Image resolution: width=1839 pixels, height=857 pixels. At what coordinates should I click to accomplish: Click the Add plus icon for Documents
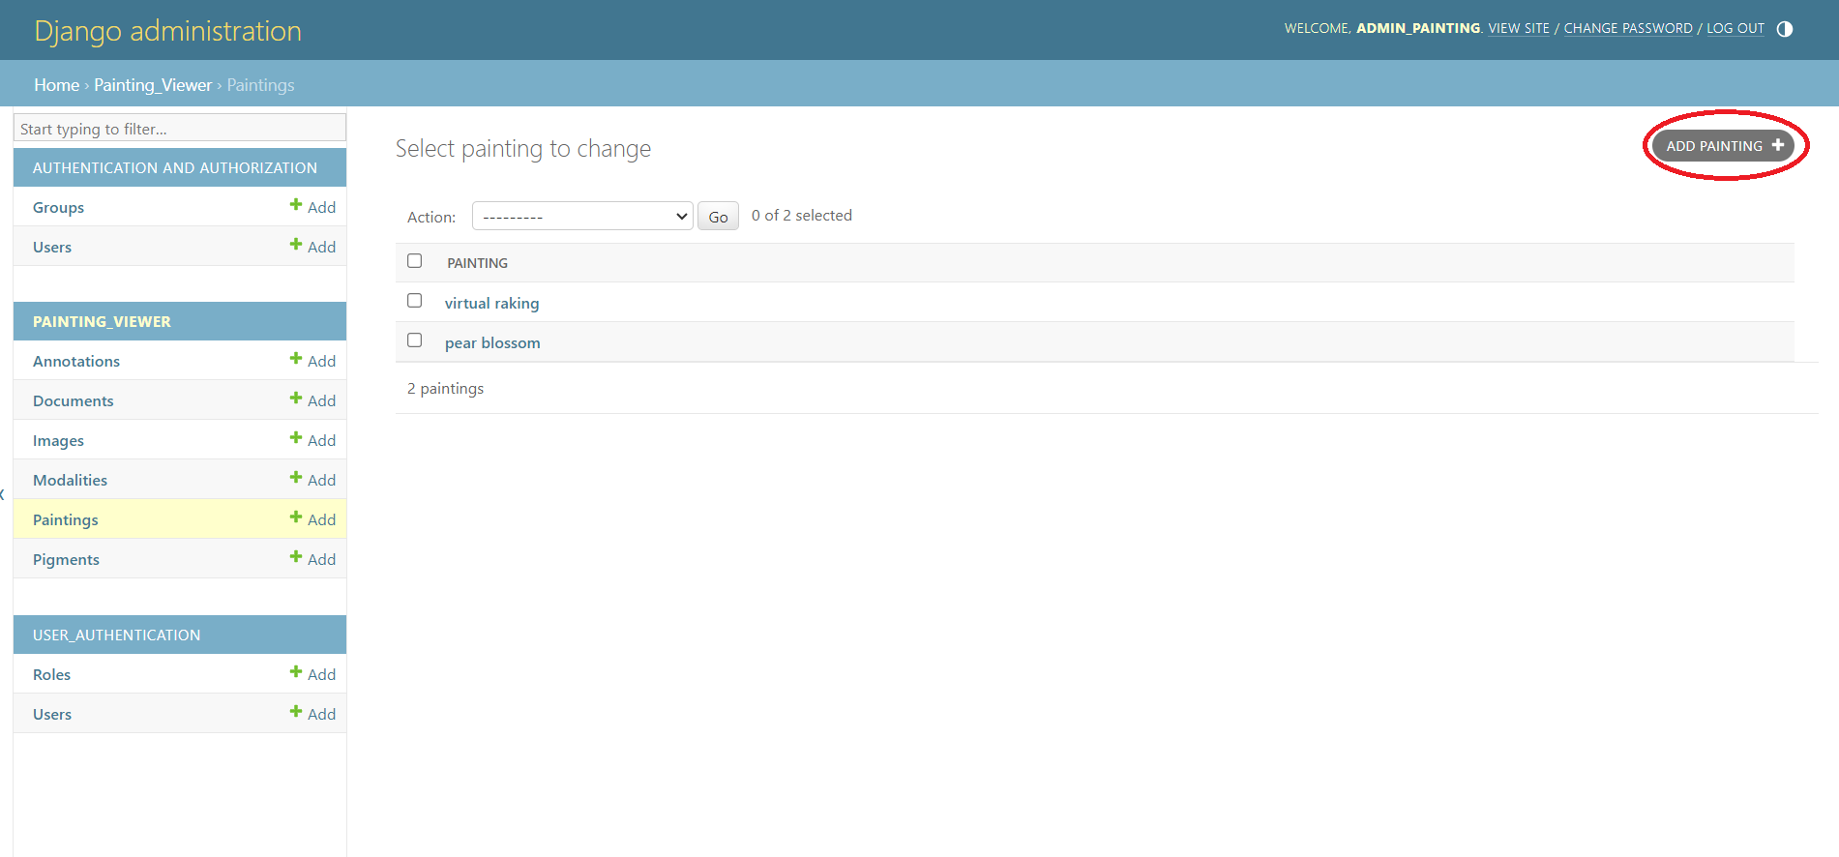[296, 399]
